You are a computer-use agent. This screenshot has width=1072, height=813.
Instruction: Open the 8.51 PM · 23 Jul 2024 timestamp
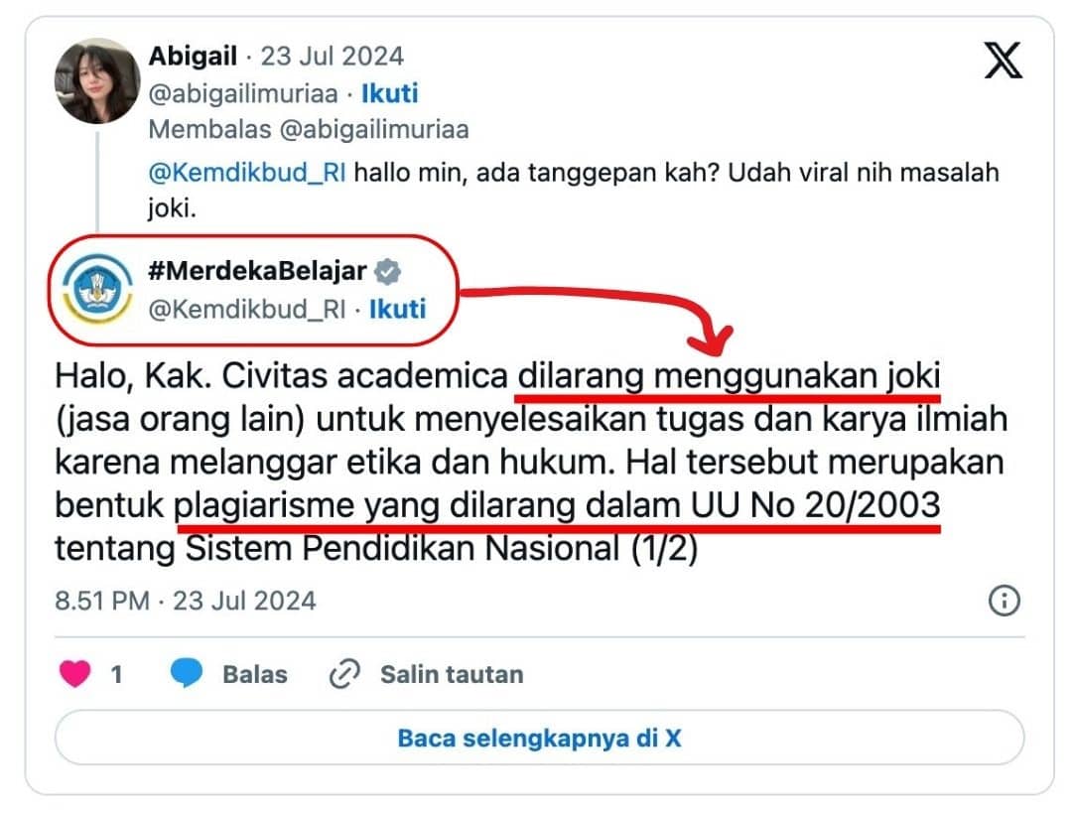coord(186,601)
